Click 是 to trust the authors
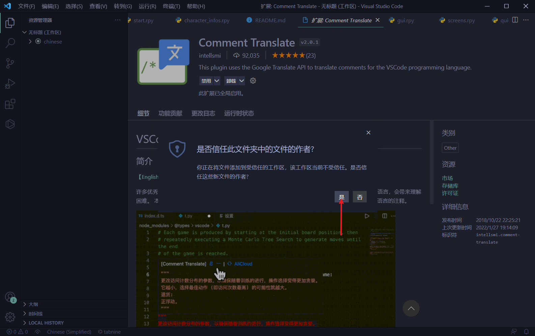The image size is (535, 336). point(341,197)
